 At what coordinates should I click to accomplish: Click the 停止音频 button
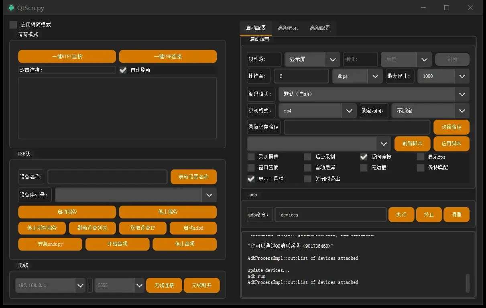(185, 244)
